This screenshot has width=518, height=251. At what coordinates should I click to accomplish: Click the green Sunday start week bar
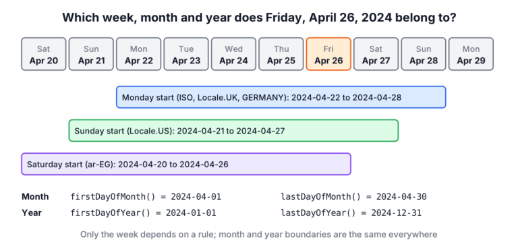(x=233, y=130)
